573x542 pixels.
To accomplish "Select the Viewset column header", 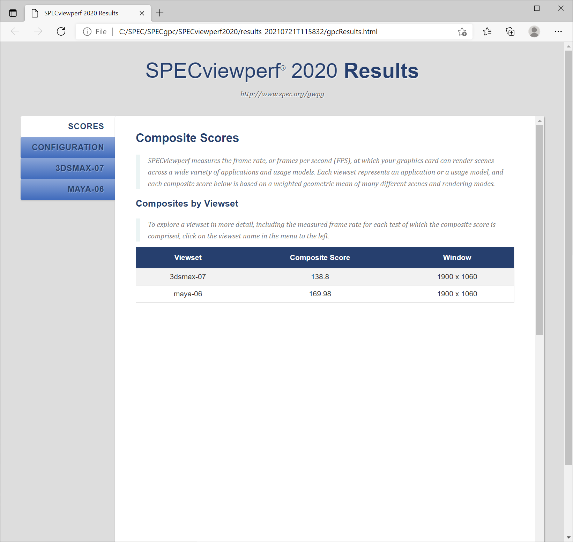I will point(188,258).
